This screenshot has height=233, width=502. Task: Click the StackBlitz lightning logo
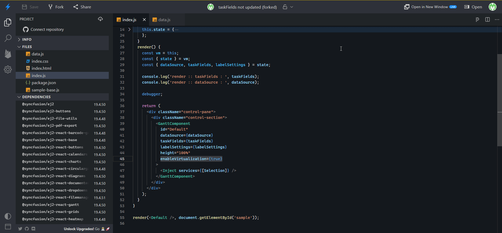8,7
